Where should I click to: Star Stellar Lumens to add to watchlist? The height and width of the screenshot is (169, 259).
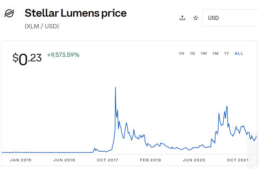(x=196, y=18)
